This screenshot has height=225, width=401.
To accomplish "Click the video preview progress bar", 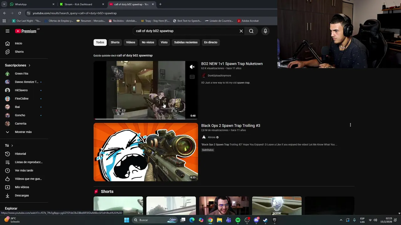I will pyautogui.click(x=146, y=119).
